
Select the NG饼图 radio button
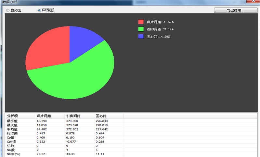coord(39,10)
